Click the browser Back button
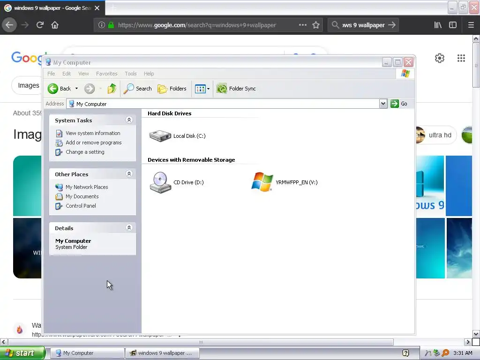This screenshot has width=480, height=360. [x=9, y=25]
